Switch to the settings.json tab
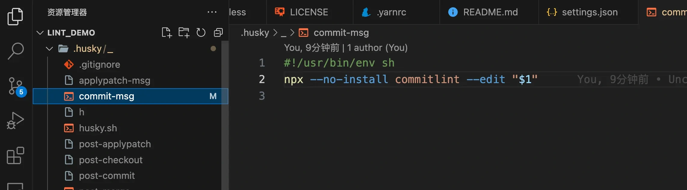Viewport: 687px width, 190px height. click(x=588, y=12)
